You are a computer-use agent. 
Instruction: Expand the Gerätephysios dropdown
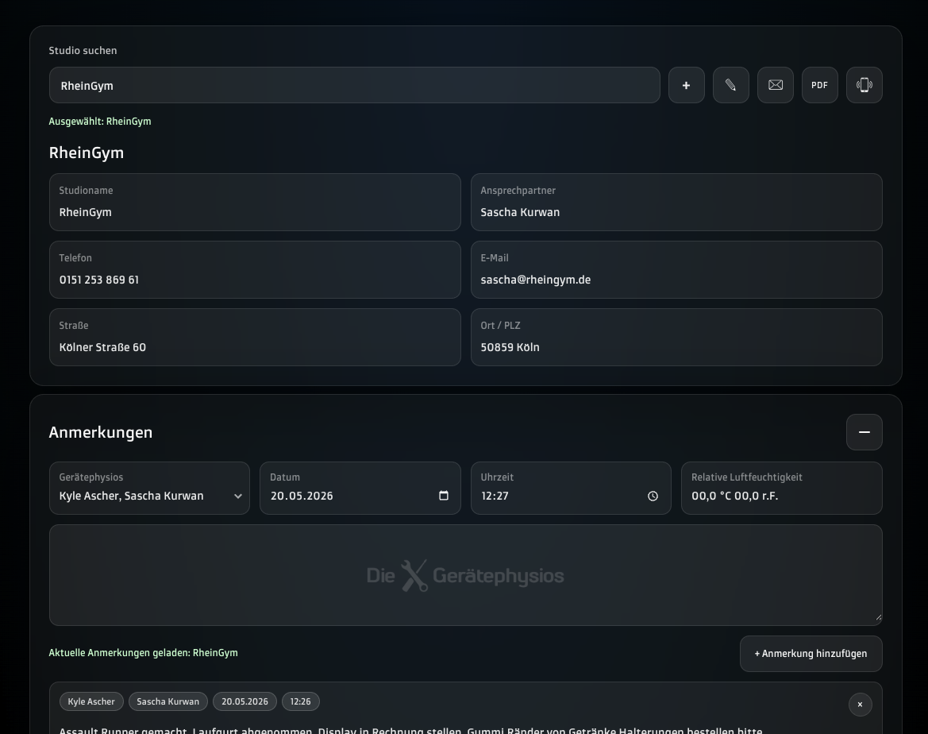[x=150, y=489]
